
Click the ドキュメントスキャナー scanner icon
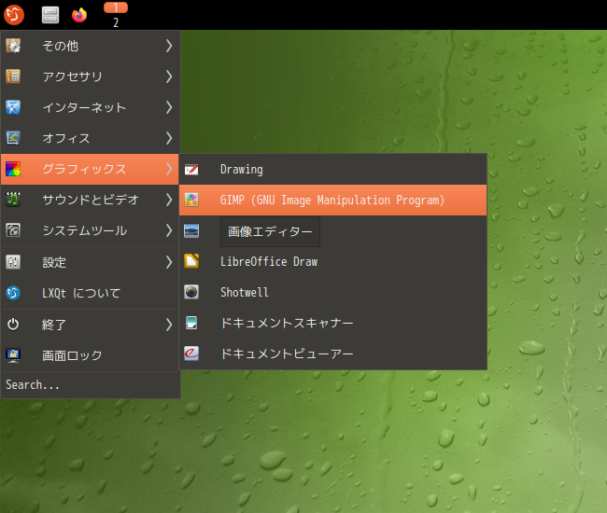[x=191, y=323]
